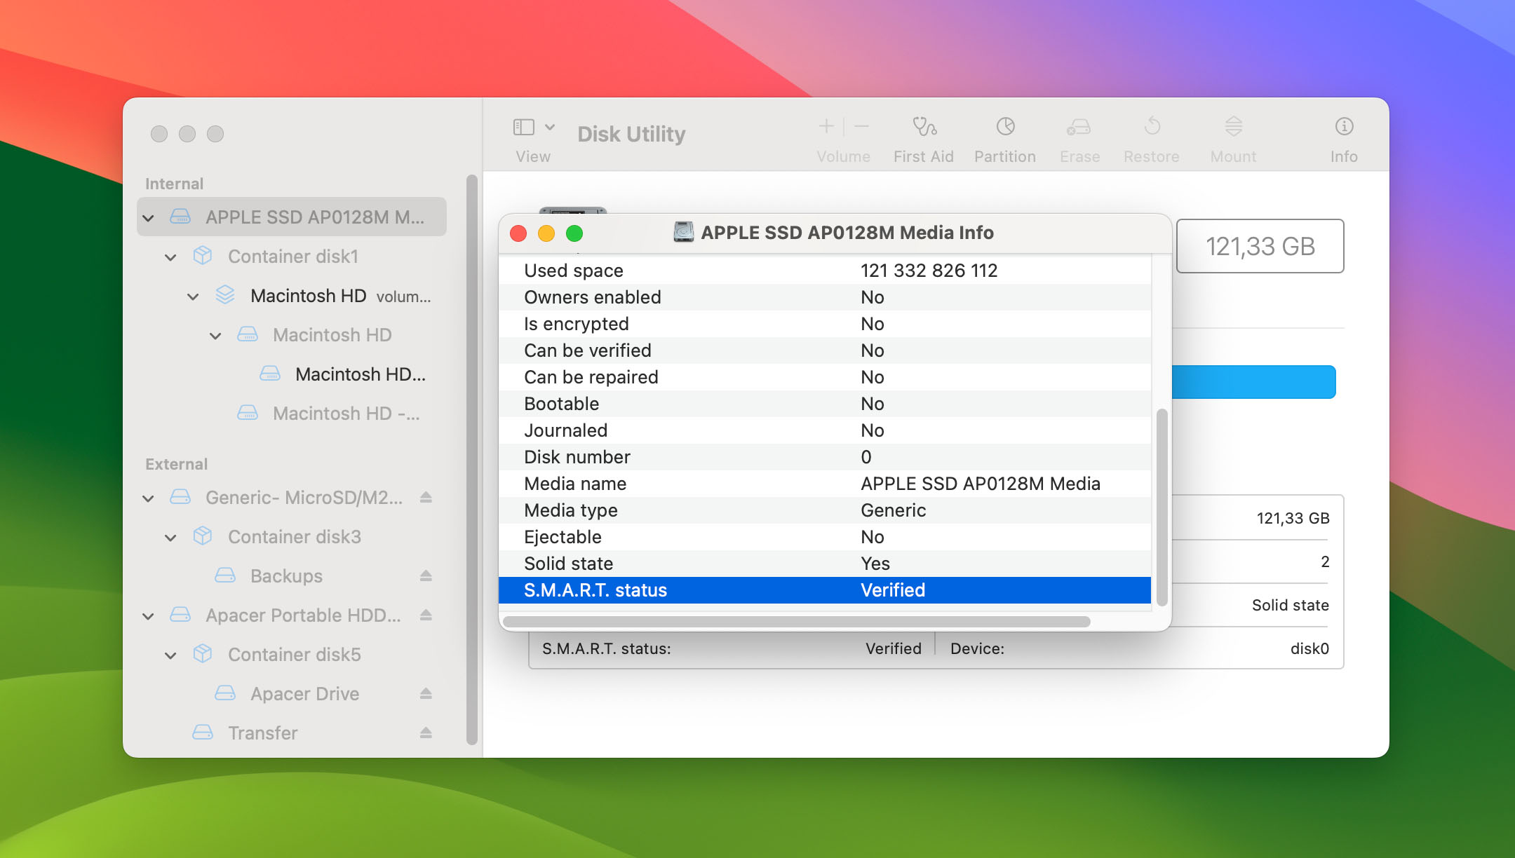1515x858 pixels.
Task: Eject the Apacer Portable HDD disk
Action: [426, 615]
